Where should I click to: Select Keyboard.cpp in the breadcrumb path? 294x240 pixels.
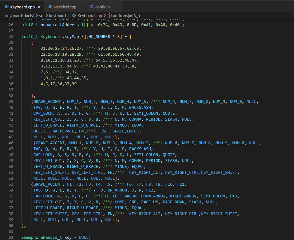tap(90, 16)
